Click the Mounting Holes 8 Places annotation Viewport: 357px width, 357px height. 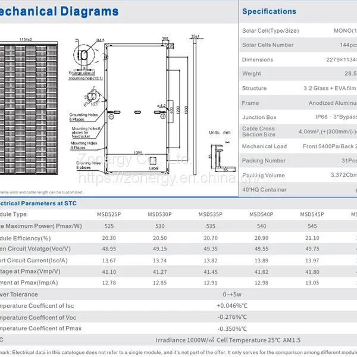(83, 145)
